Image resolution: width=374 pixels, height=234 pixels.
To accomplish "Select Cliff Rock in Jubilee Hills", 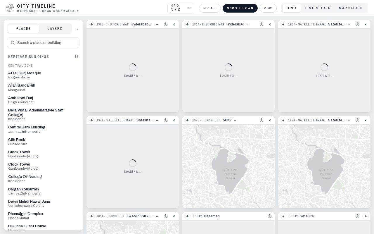I will [43, 142].
